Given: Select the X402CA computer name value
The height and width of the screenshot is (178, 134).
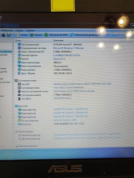Looking at the screenshot, I should [x=57, y=63].
